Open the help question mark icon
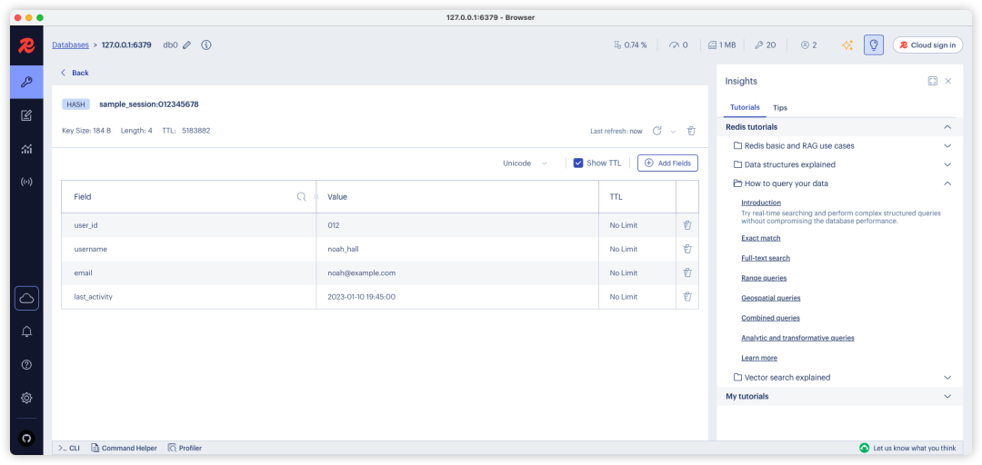The image size is (982, 465). pos(26,365)
